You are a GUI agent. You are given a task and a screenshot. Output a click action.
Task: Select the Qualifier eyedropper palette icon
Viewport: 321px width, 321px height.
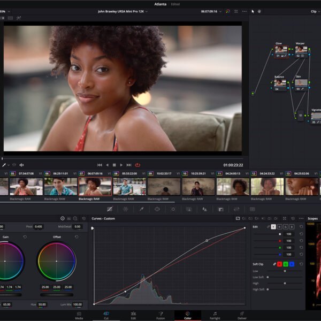pos(141,209)
